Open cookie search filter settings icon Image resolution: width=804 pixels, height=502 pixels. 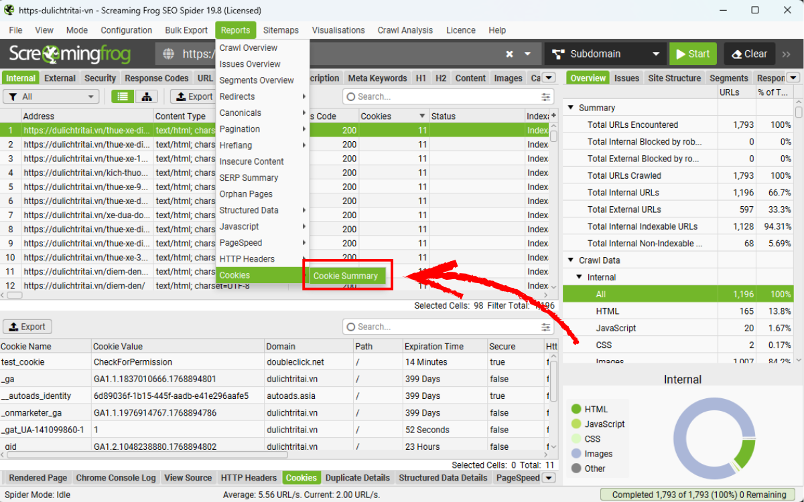[547, 327]
